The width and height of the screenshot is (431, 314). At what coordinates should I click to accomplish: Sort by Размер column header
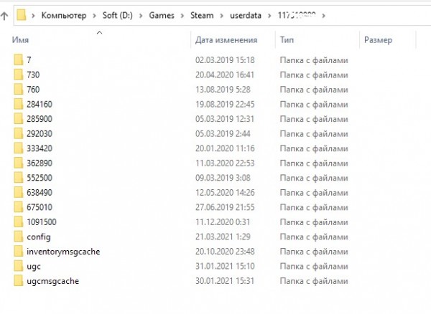tap(379, 40)
